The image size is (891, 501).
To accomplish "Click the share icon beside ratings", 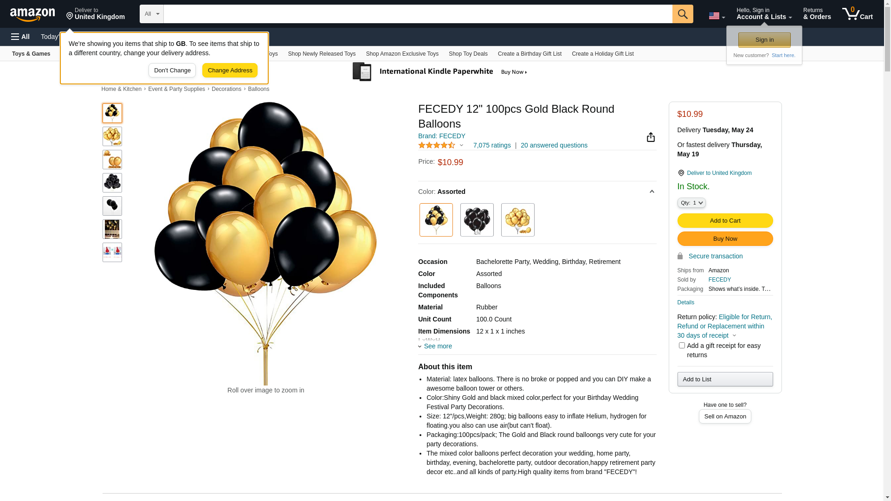I will (651, 137).
